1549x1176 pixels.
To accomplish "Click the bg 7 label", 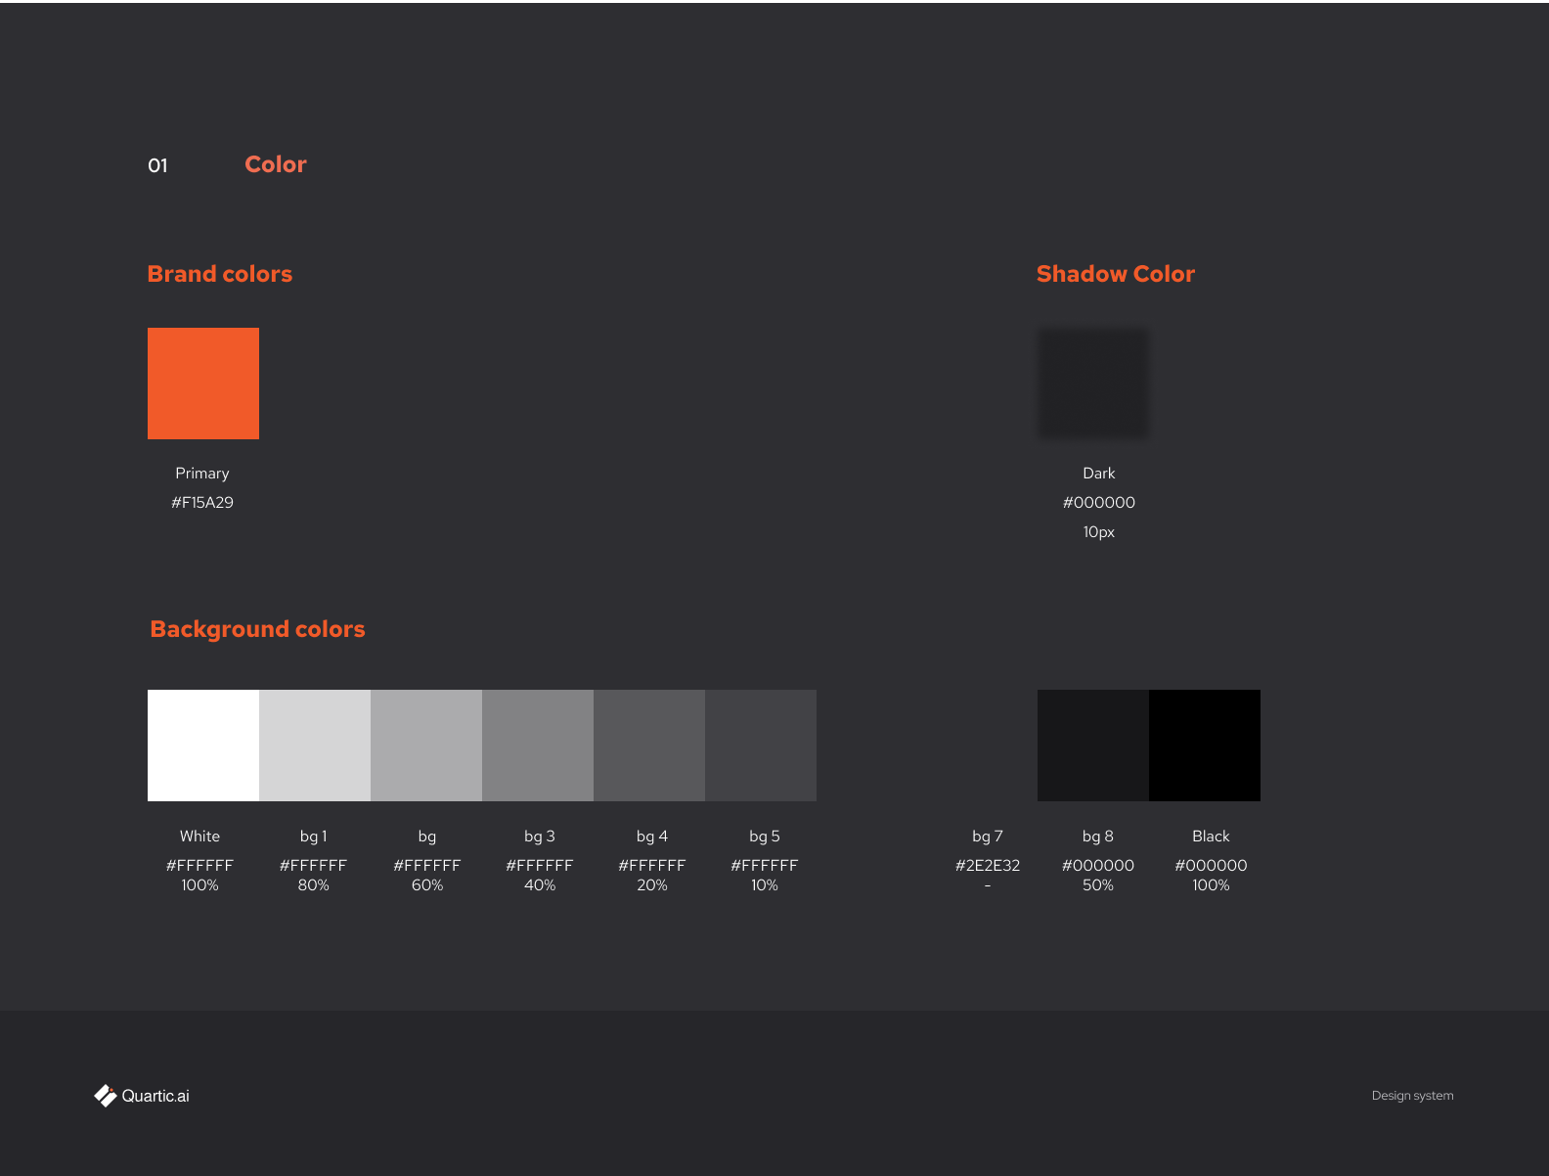I will click(988, 837).
